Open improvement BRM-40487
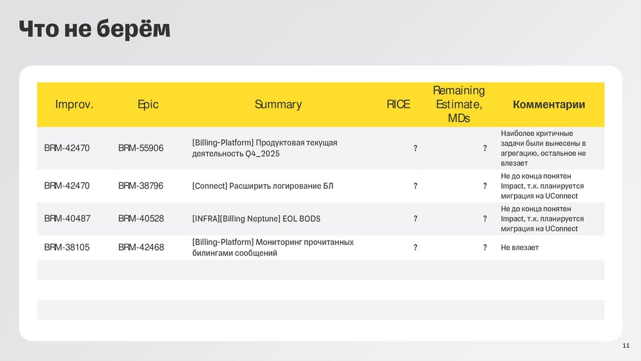Screen dimensions: 641x361 click(x=67, y=219)
